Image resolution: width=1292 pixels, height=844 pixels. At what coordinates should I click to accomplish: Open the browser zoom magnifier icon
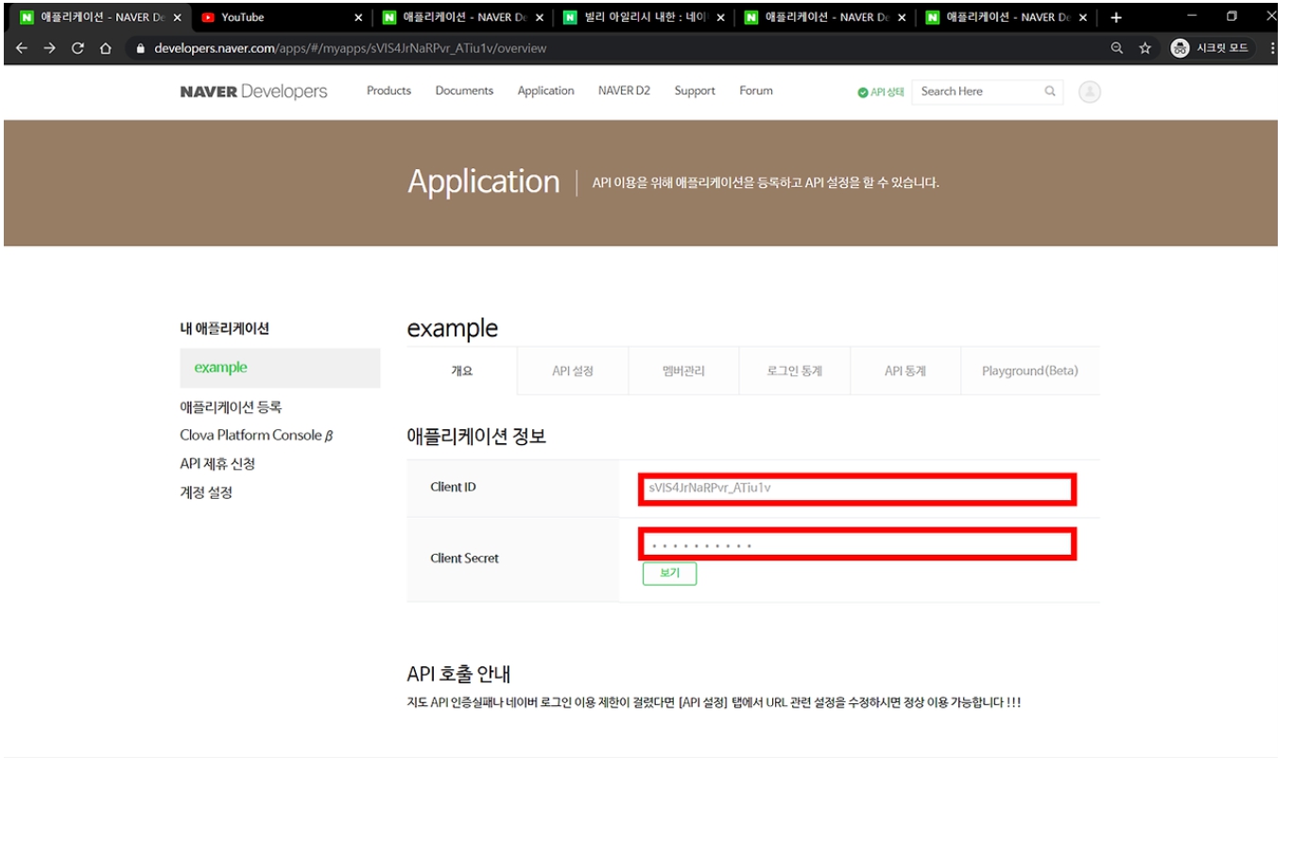click(x=1116, y=48)
